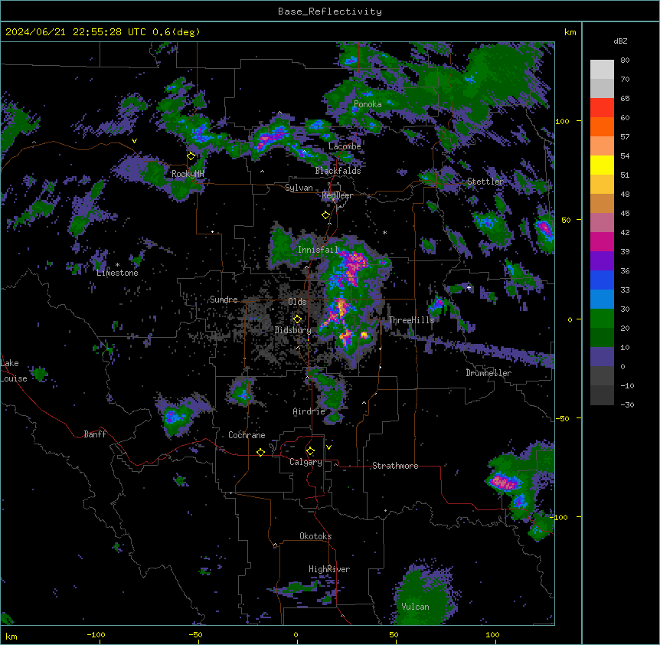Pick the orange 57-60 dBZ legend color
660x645 pixels.
click(602, 126)
